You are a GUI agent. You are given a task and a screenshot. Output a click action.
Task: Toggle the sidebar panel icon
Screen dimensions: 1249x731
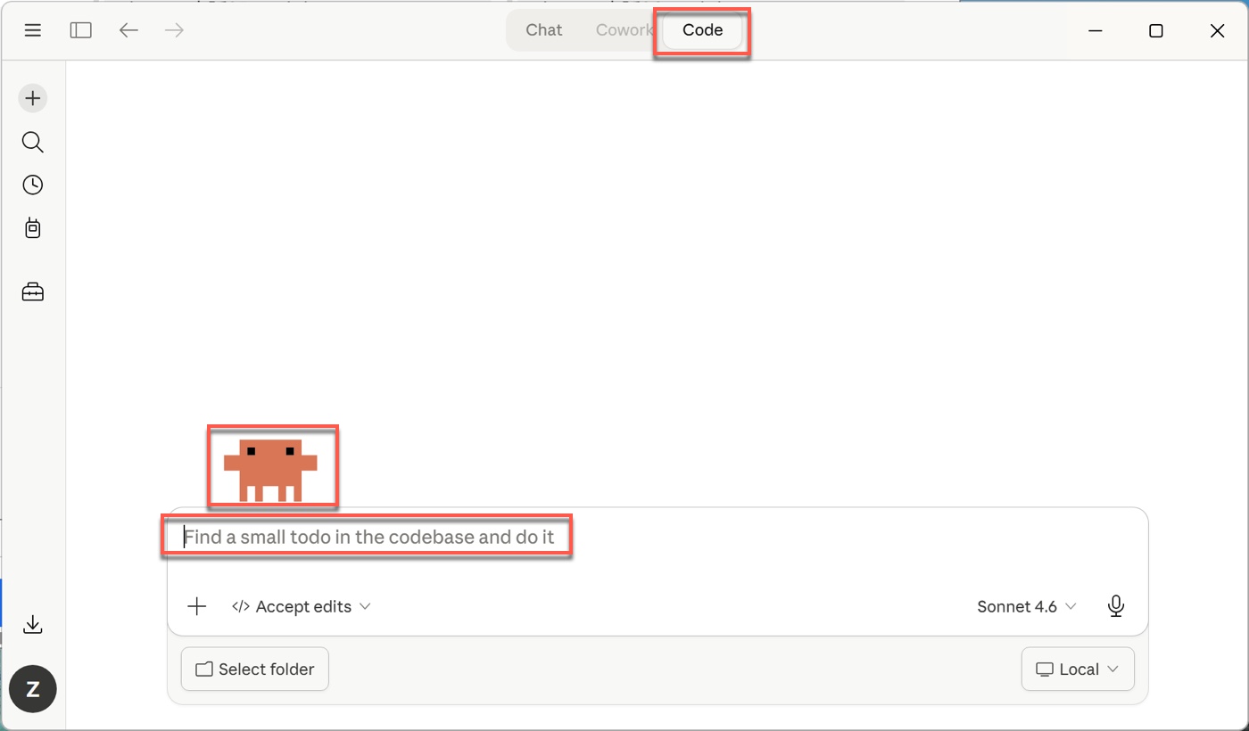[81, 30]
